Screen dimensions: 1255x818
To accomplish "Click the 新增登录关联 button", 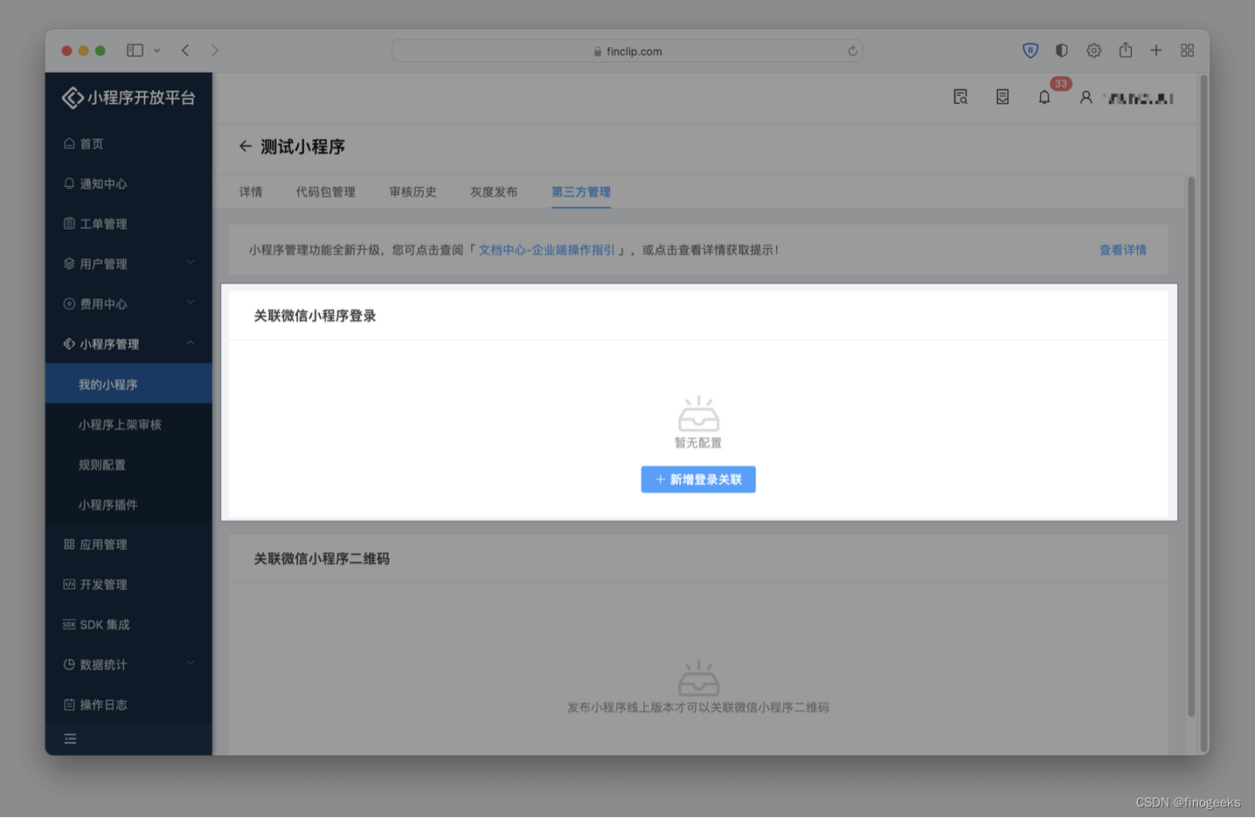I will pyautogui.click(x=697, y=479).
